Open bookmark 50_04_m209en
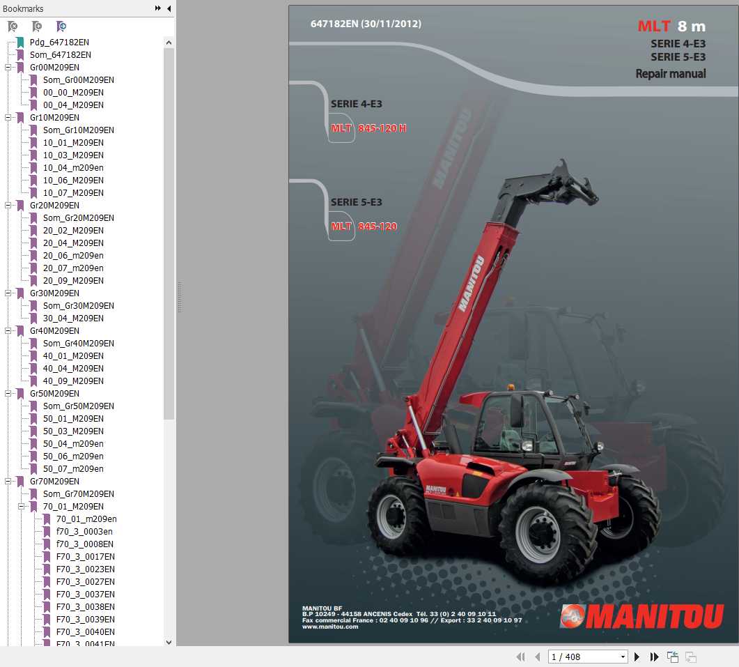 [x=74, y=443]
